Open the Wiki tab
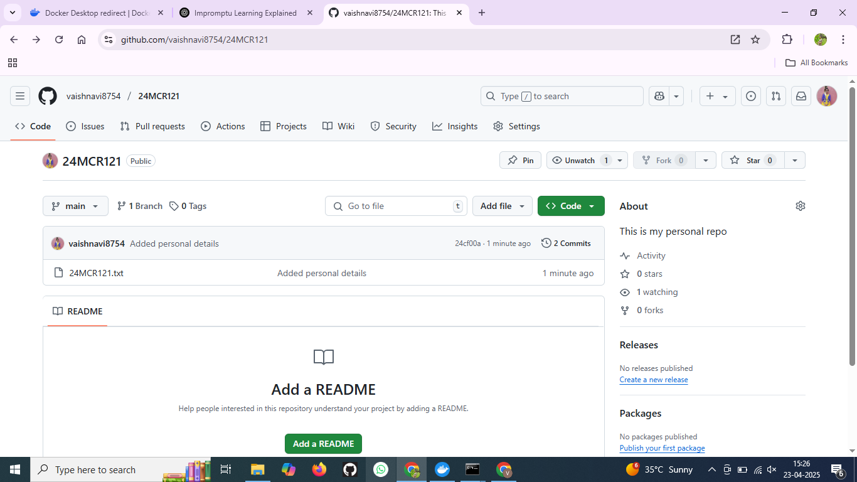The height and width of the screenshot is (482, 857). [x=339, y=126]
